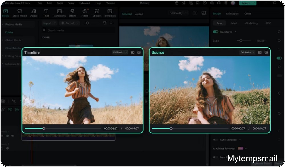Screen dimensions: 285x167
Task: Open the Templates panel
Action: point(110,13)
